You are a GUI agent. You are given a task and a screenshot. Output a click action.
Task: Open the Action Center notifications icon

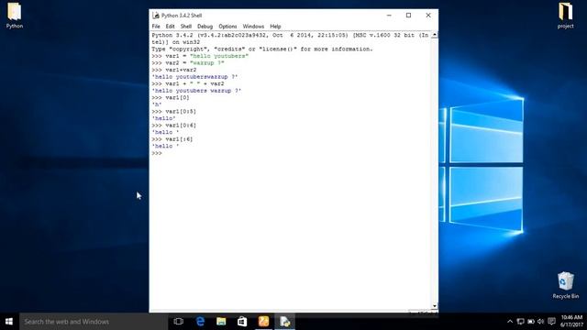coord(551,322)
